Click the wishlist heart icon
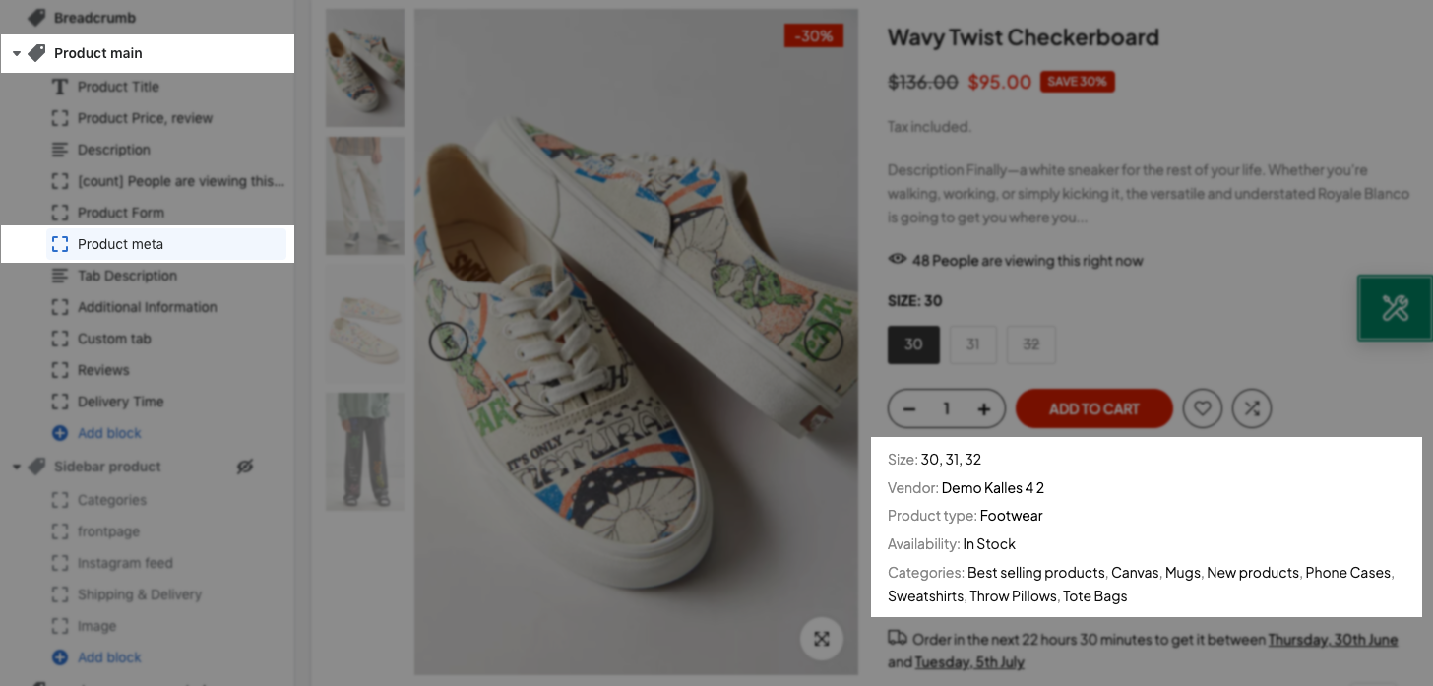 point(1203,408)
